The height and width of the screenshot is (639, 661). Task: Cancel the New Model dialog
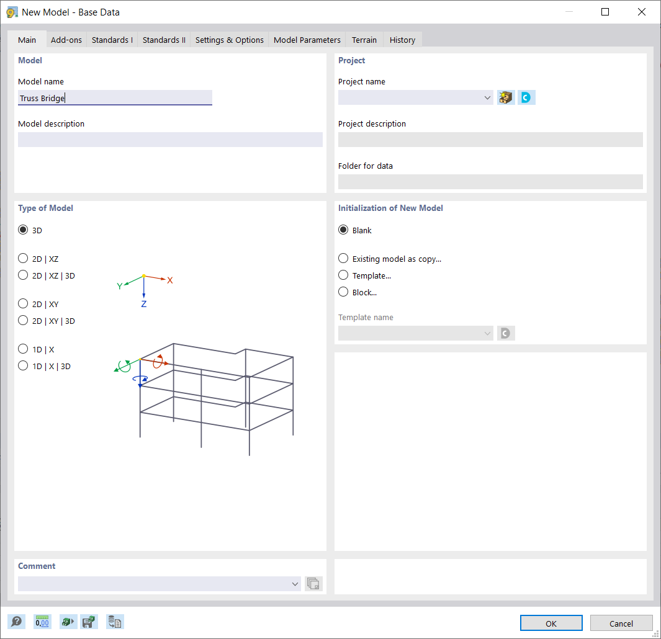(621, 623)
